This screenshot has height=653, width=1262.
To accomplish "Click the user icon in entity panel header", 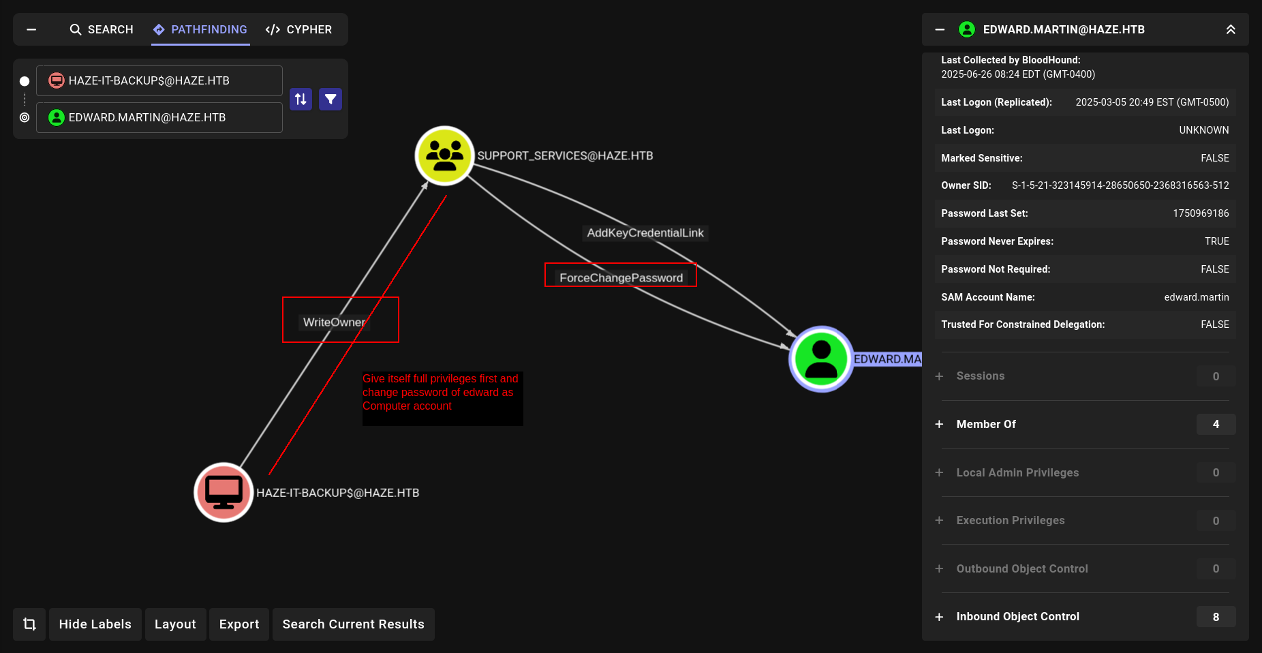I will (966, 29).
